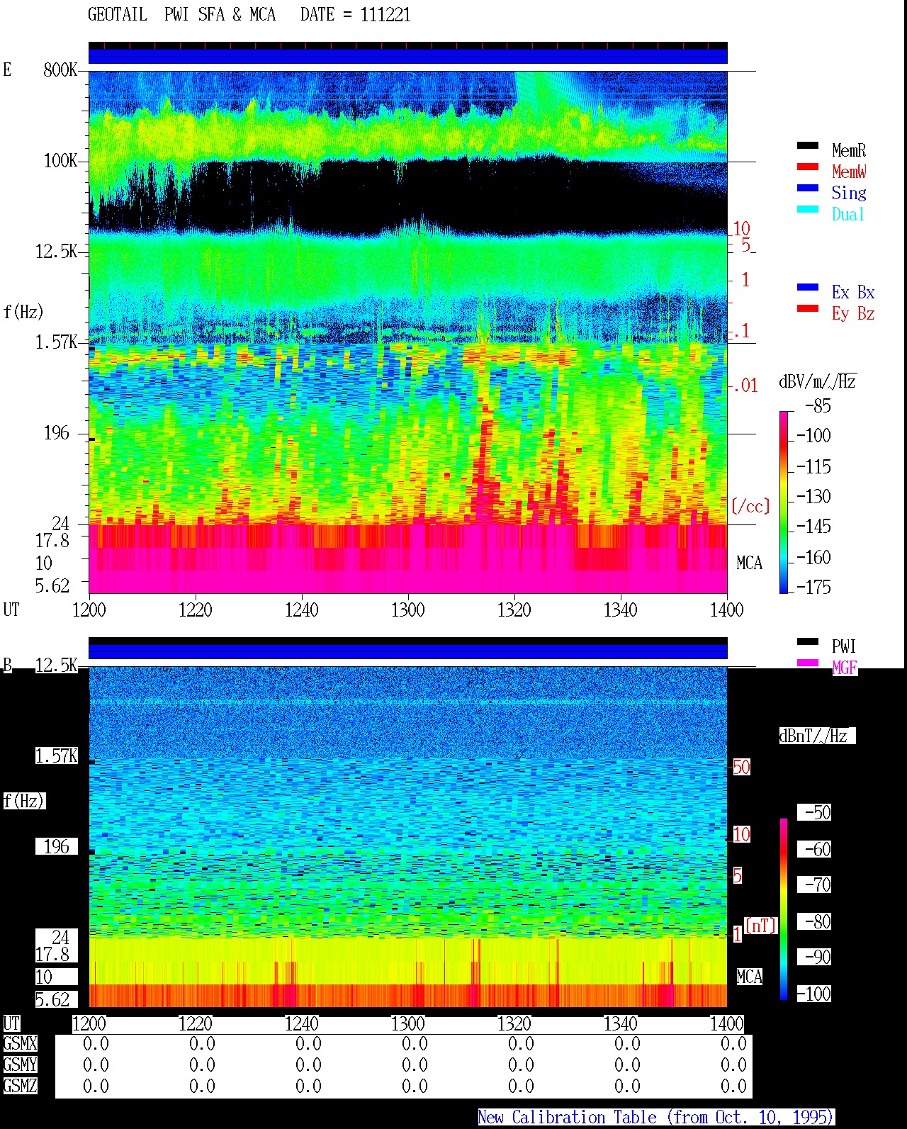This screenshot has height=1129, width=907.
Task: Click the red MemW legend swatch
Action: 808,167
